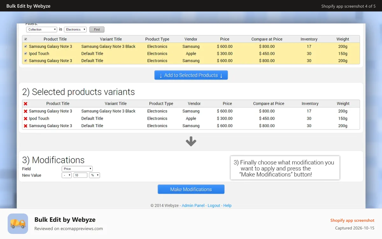Click '150g' weight in search results table
This screenshot has width=382, height=239.
tap(343, 54)
